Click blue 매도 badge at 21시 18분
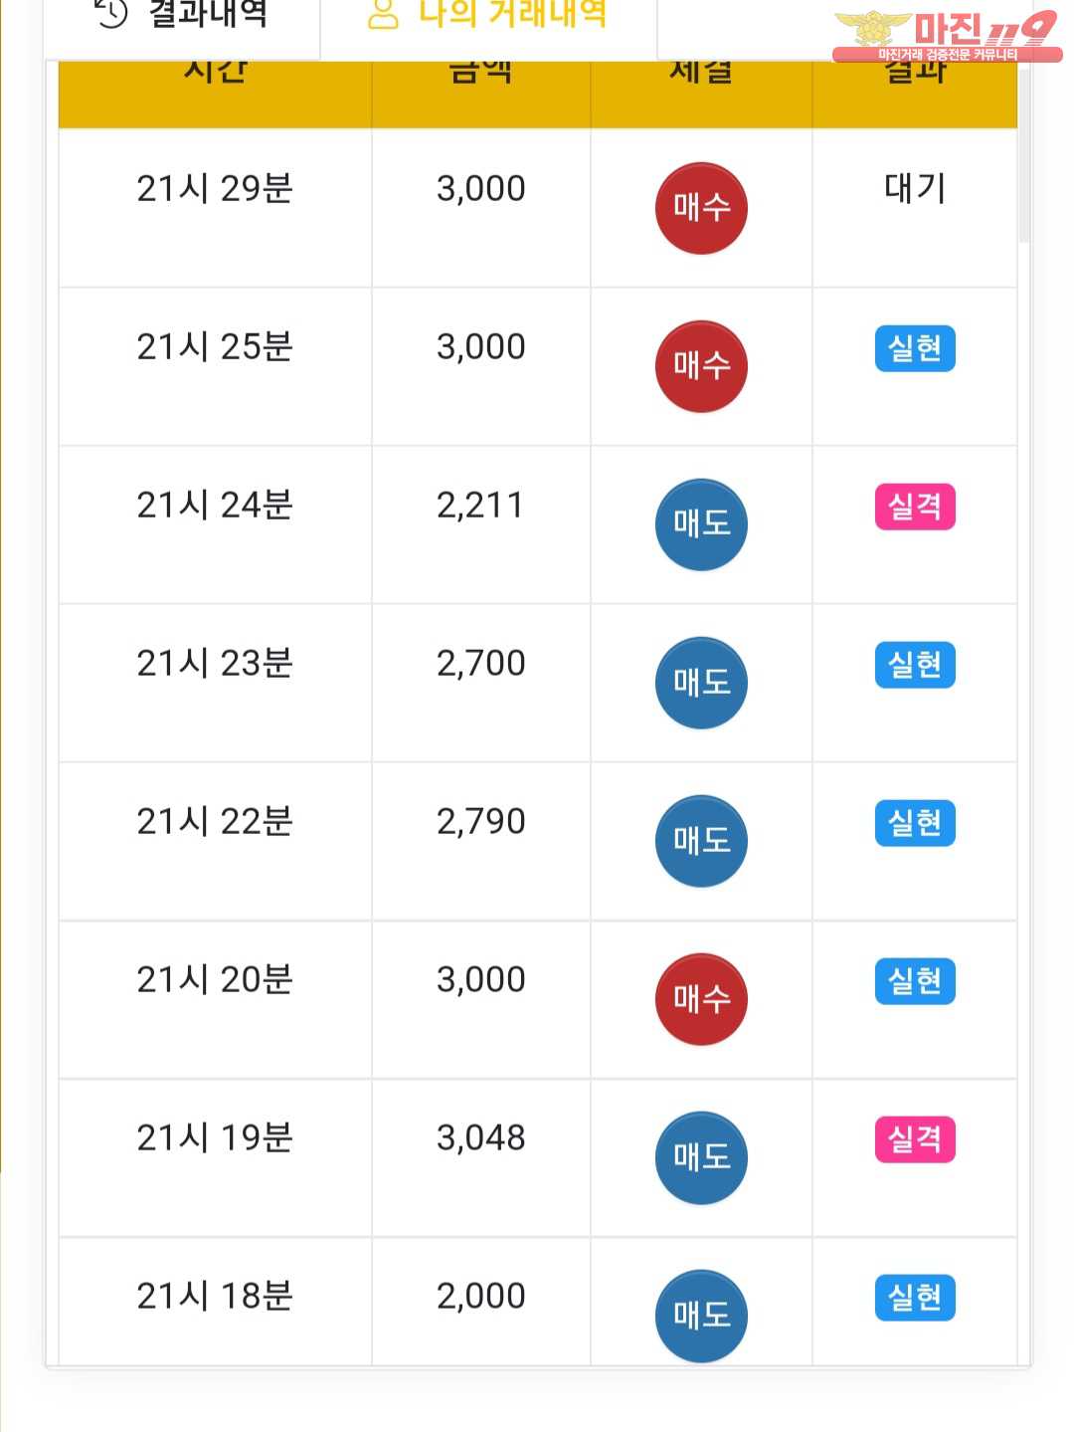 pyautogui.click(x=701, y=1316)
